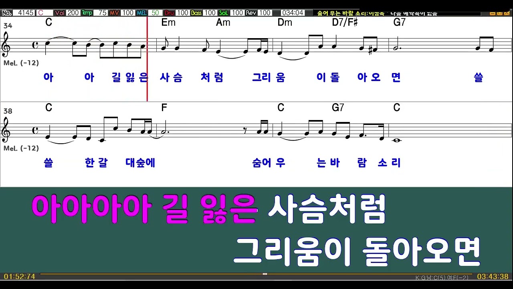Click the measure counter 034:04
513x289 pixels.
pyautogui.click(x=292, y=13)
